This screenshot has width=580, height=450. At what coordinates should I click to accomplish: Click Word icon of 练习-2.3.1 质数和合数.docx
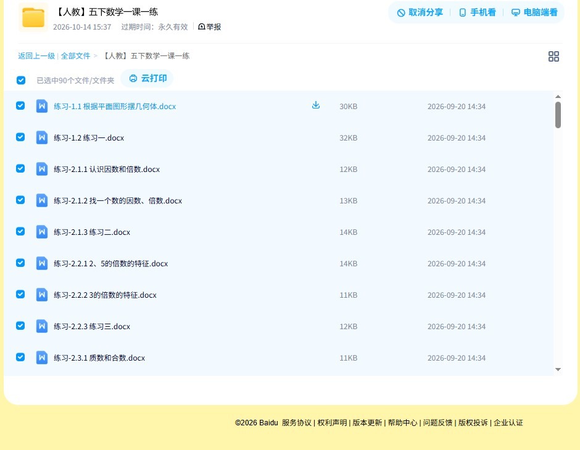click(42, 358)
